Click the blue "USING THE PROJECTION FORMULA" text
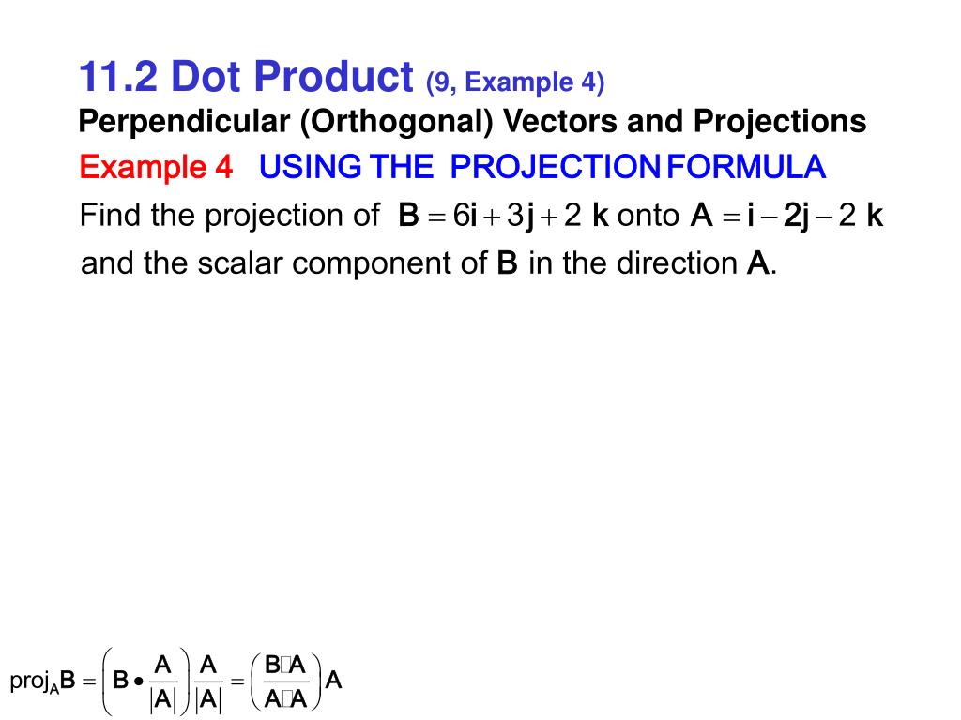Viewport: 961px width, 720px height. [542, 167]
